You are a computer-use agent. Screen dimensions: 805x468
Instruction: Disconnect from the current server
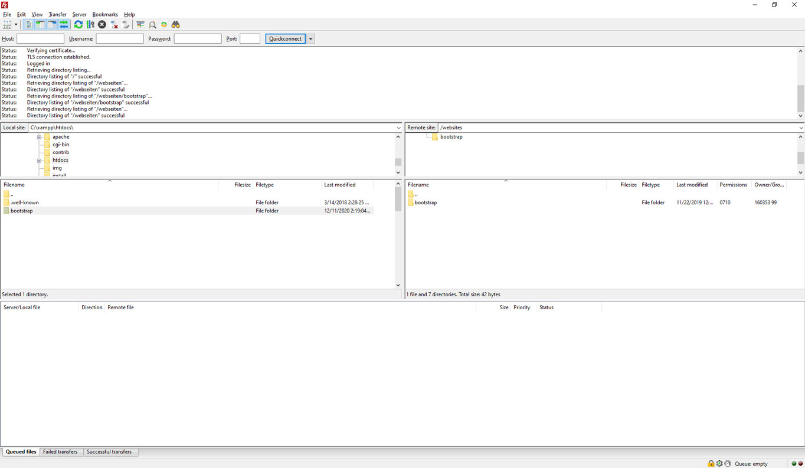coord(114,25)
